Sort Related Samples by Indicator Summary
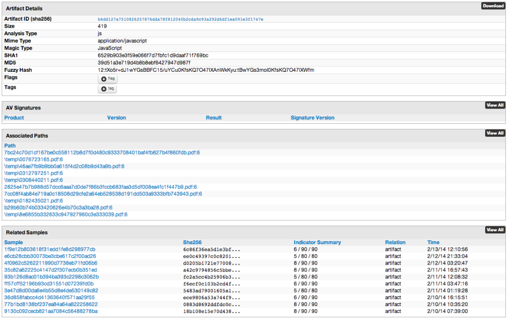Image resolution: width=508 pixels, height=319 pixels. tap(317, 243)
